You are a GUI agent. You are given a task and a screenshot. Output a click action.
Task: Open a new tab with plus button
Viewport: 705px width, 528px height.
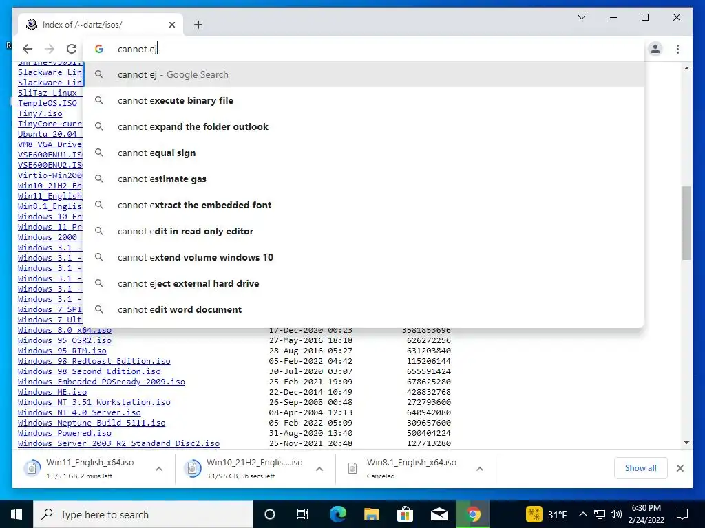click(198, 25)
